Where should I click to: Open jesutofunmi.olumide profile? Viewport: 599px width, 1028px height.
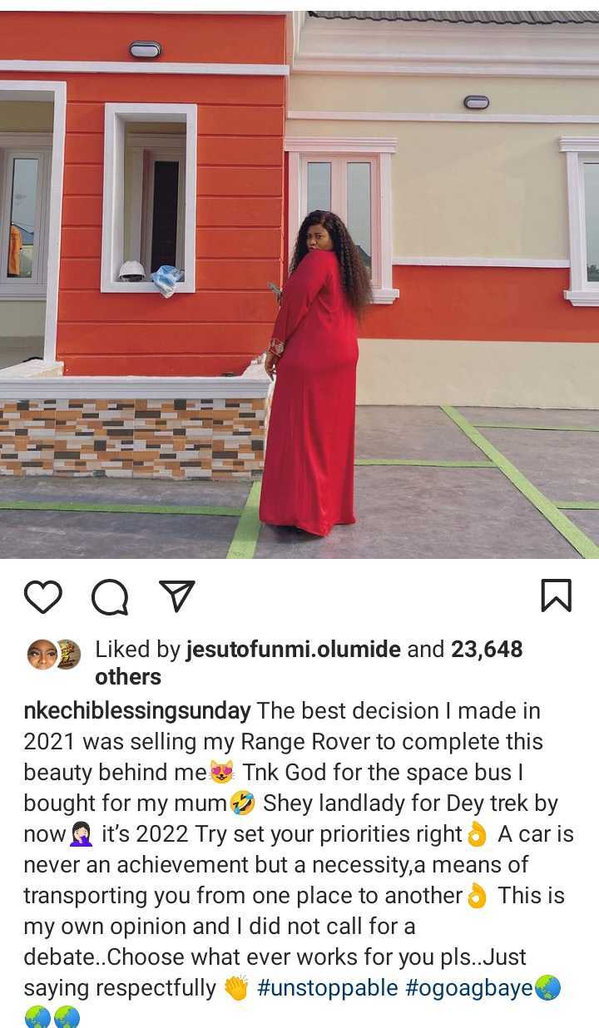coord(294,650)
